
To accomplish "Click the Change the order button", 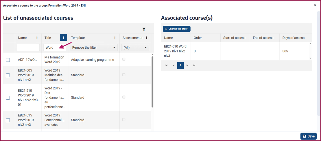I will pos(177,29).
